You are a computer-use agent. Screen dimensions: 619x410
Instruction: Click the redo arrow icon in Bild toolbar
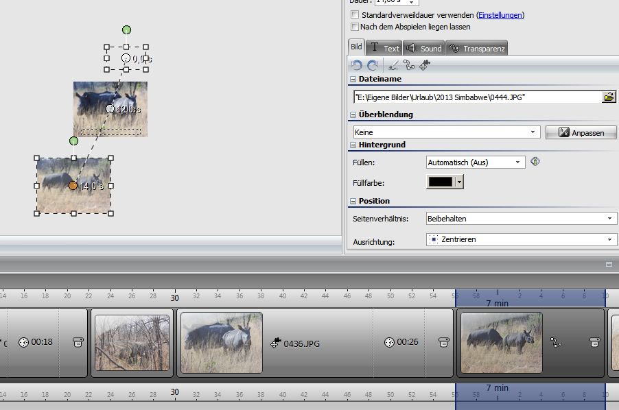coord(373,66)
